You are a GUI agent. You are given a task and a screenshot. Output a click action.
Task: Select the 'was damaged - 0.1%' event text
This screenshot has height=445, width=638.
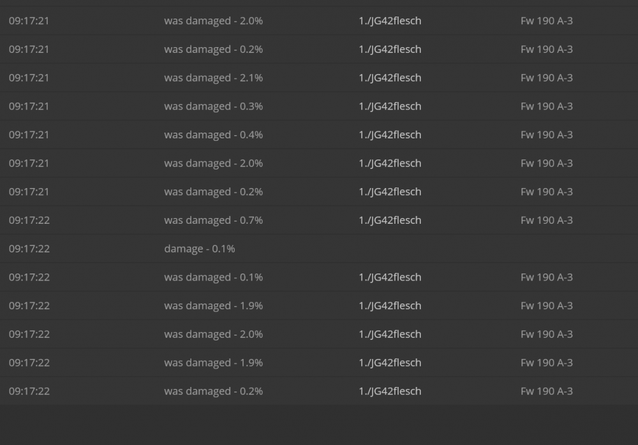[213, 277]
